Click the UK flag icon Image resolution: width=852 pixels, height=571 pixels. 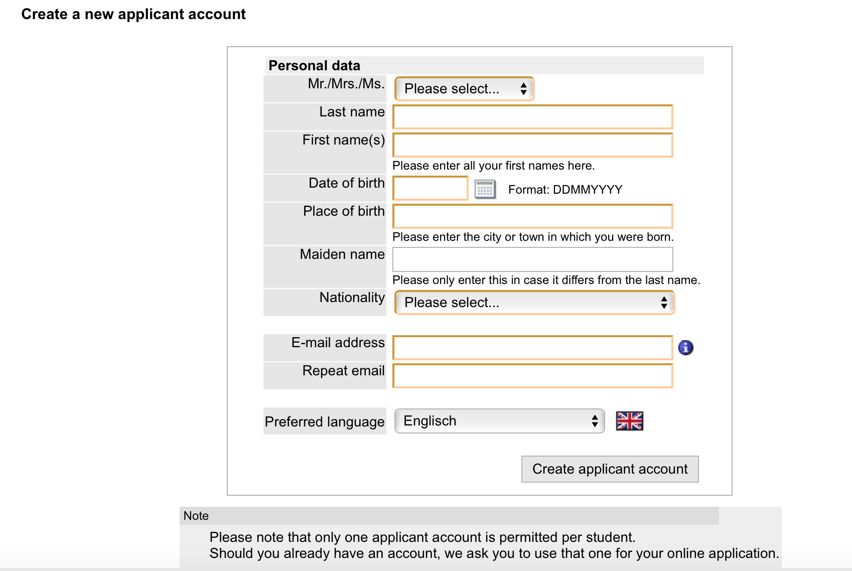629,421
